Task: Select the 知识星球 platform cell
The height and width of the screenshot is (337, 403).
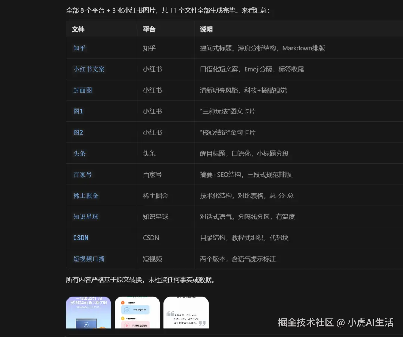Action: pyautogui.click(x=156, y=217)
